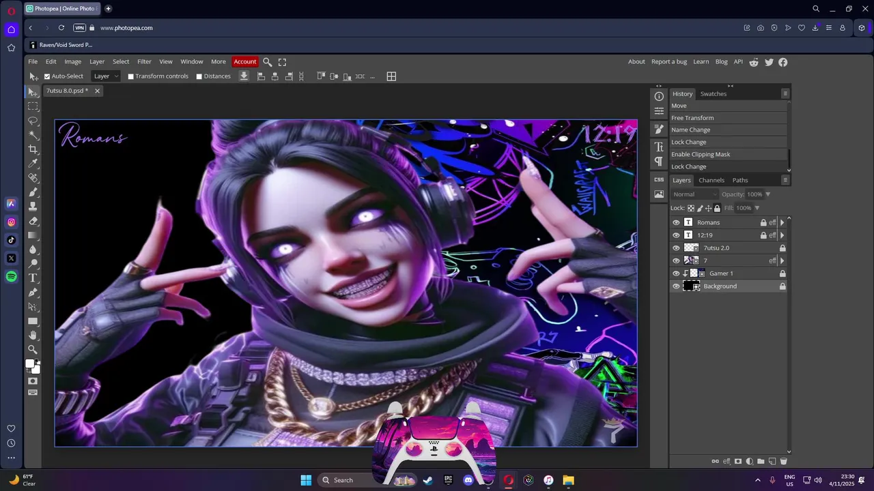Screen dimensions: 874x491
Task: Hide the Gamer 1 layer
Action: [676, 273]
